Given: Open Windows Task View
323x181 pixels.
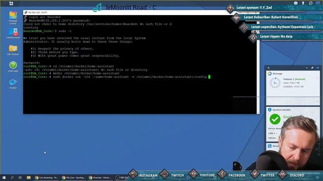Looking at the screenshot, I should tap(20, 177).
